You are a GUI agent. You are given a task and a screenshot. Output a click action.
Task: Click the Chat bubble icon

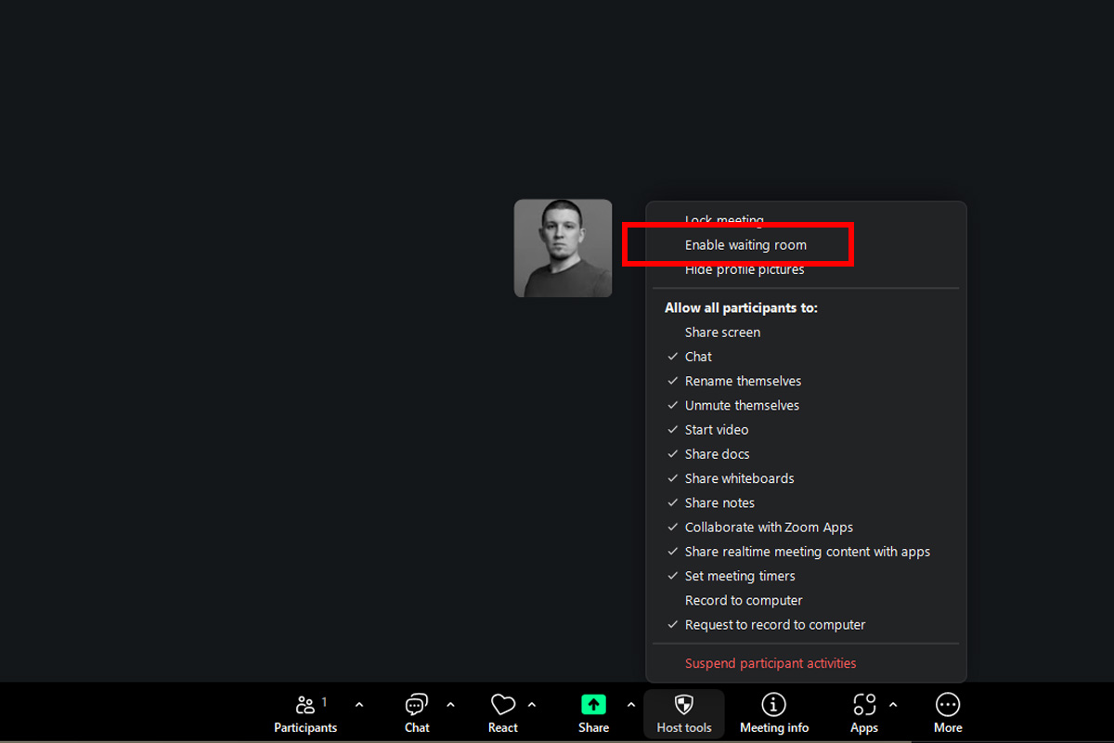click(417, 705)
